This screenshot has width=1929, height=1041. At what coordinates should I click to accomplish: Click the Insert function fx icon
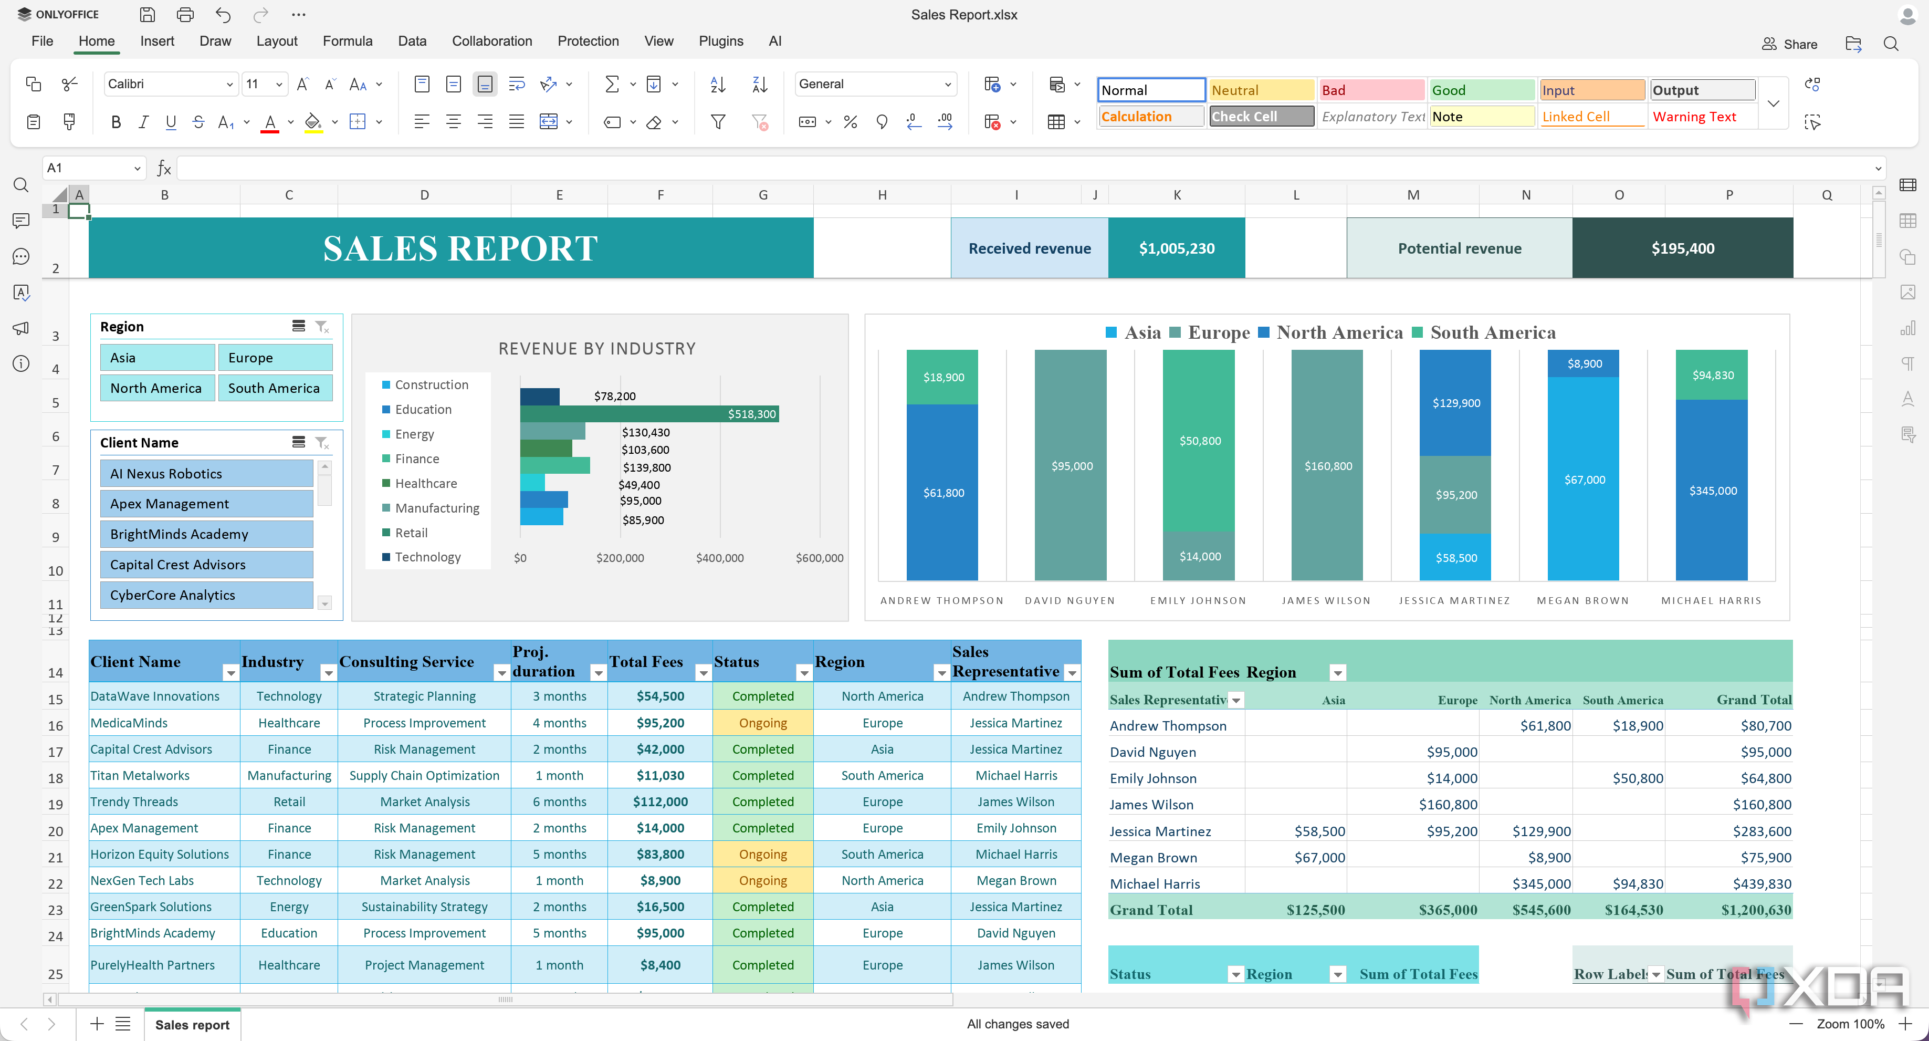click(x=164, y=169)
